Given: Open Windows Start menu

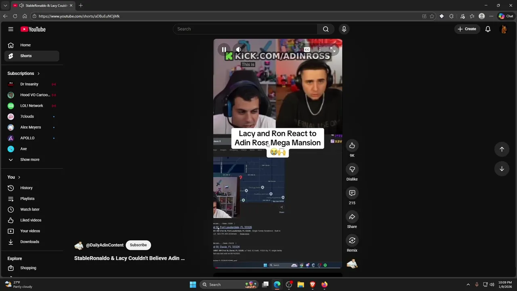Looking at the screenshot, I should click(x=193, y=285).
